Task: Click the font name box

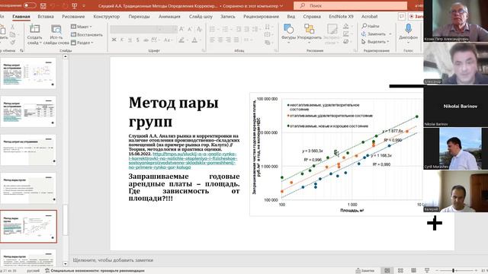Action: tap(137, 29)
